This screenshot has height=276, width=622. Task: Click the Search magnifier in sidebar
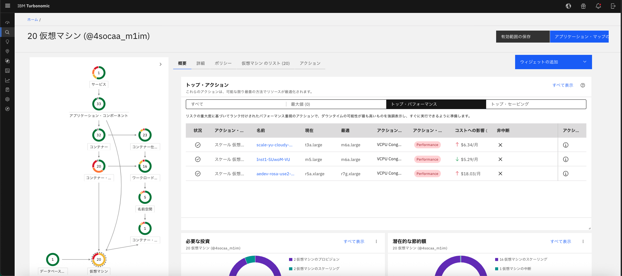tap(7, 32)
